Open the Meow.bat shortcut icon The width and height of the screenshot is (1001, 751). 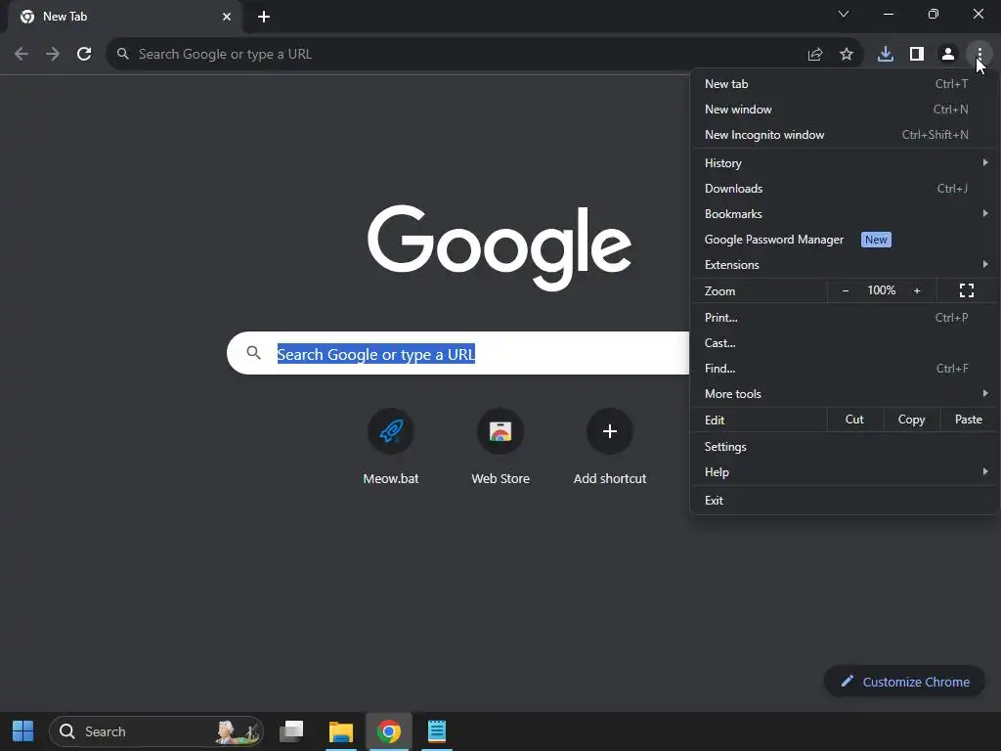tap(391, 431)
